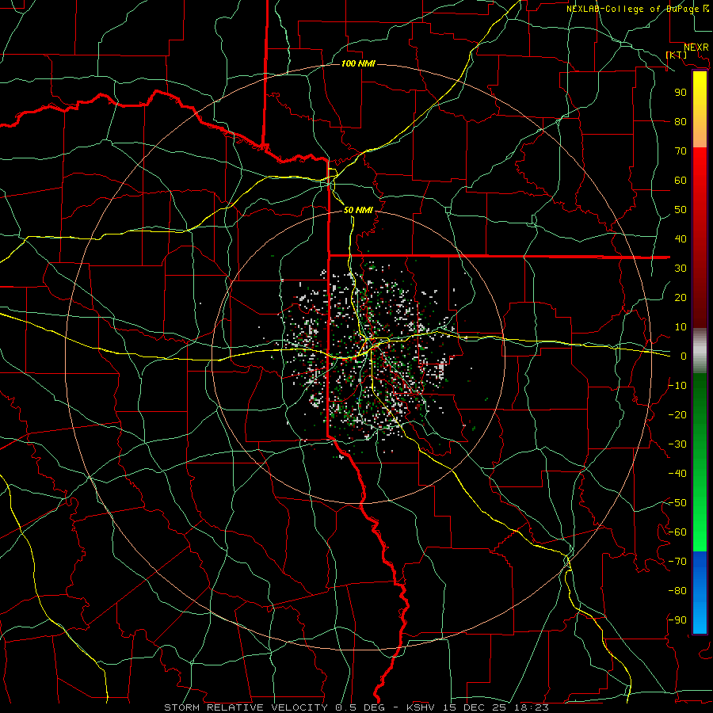Click the "-40" value on the velocity scale
The width and height of the screenshot is (713, 713).
tap(677, 474)
